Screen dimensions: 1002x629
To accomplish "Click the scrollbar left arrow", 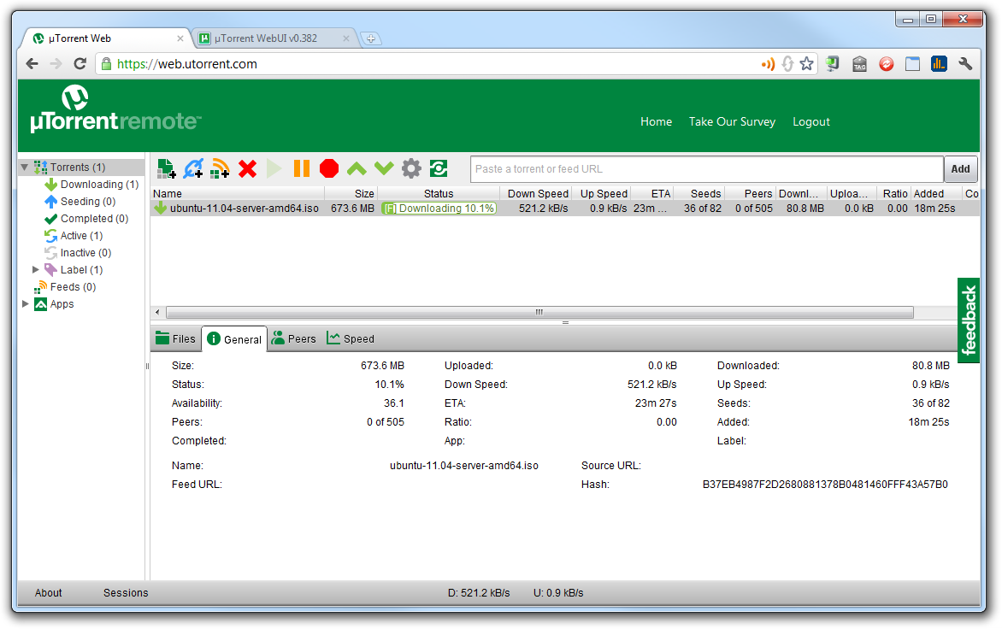I will [158, 312].
